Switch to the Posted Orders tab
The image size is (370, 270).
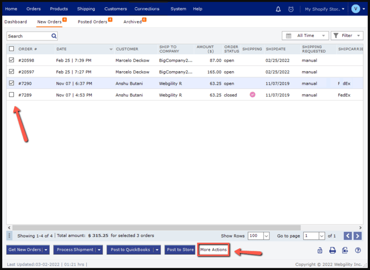click(93, 22)
